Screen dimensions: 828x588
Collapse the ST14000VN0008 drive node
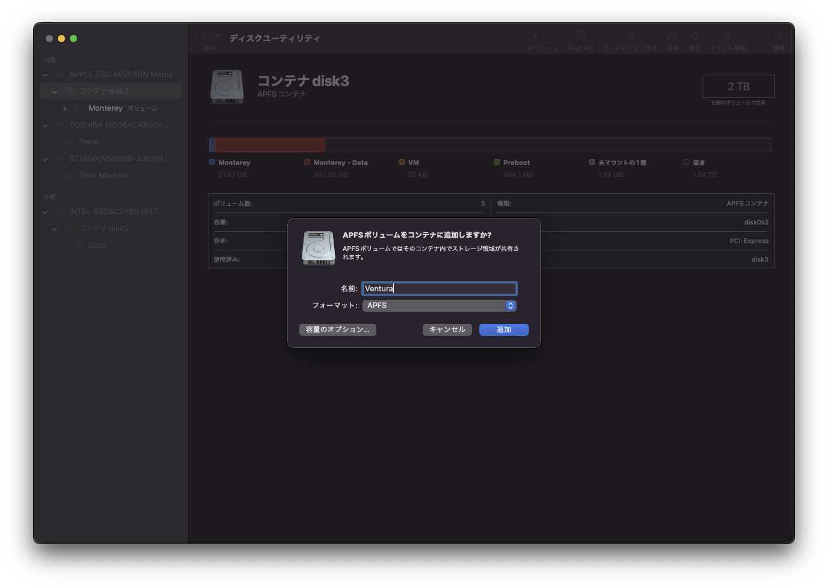tap(45, 159)
